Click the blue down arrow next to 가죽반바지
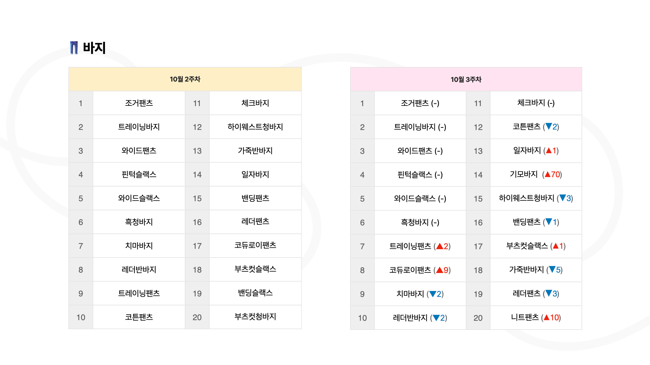This screenshot has width=650, height=365. [x=552, y=270]
